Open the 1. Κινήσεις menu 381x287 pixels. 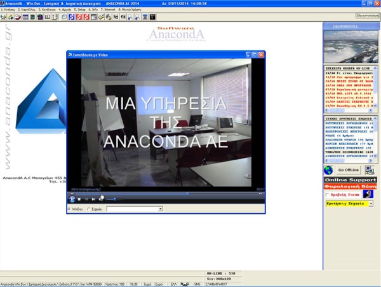[8, 10]
